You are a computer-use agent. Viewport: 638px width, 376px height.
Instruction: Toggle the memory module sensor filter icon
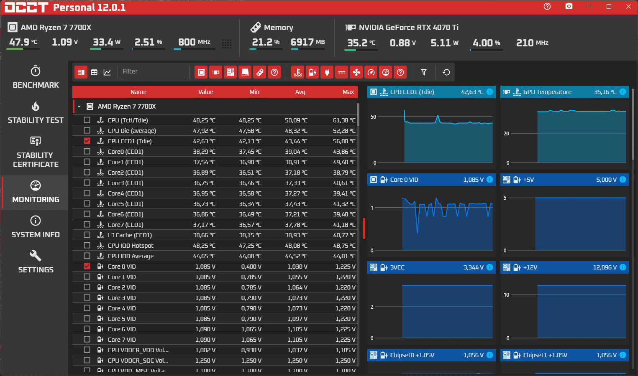coord(260,72)
